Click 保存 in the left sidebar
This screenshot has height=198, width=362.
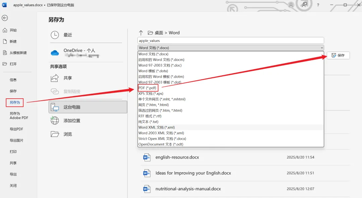click(13, 91)
